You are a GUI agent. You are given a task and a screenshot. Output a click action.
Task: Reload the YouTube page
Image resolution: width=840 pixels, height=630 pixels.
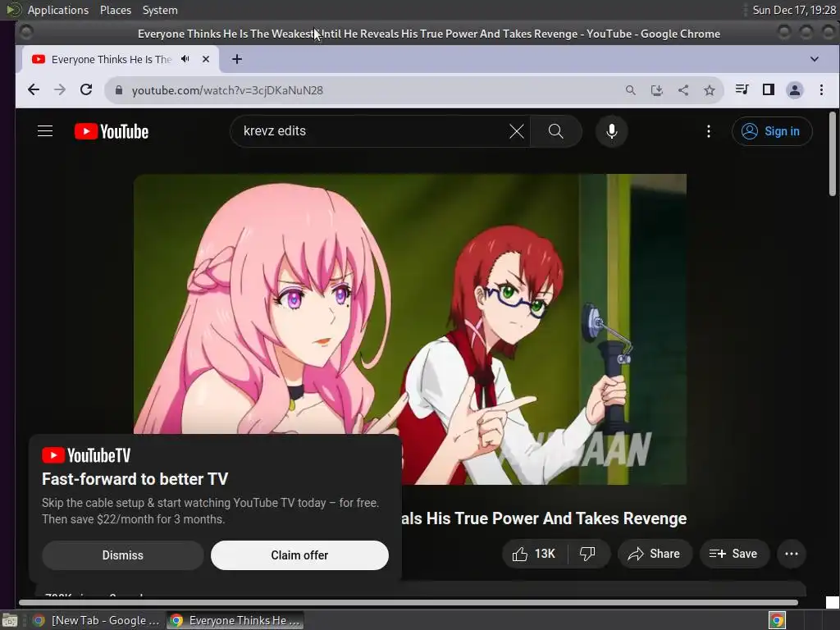pos(86,90)
